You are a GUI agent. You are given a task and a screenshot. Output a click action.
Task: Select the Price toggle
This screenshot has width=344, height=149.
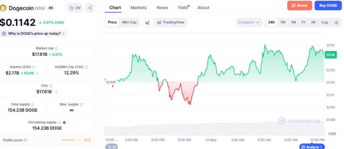click(x=112, y=23)
